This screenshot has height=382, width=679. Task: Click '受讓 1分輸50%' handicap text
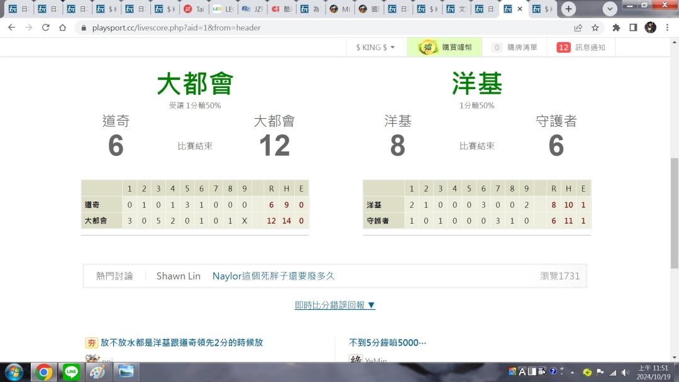[x=195, y=106]
